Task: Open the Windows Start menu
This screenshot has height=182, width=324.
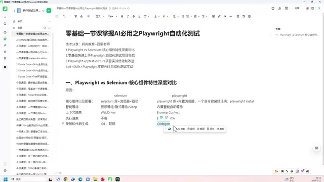Action: (6, 179)
